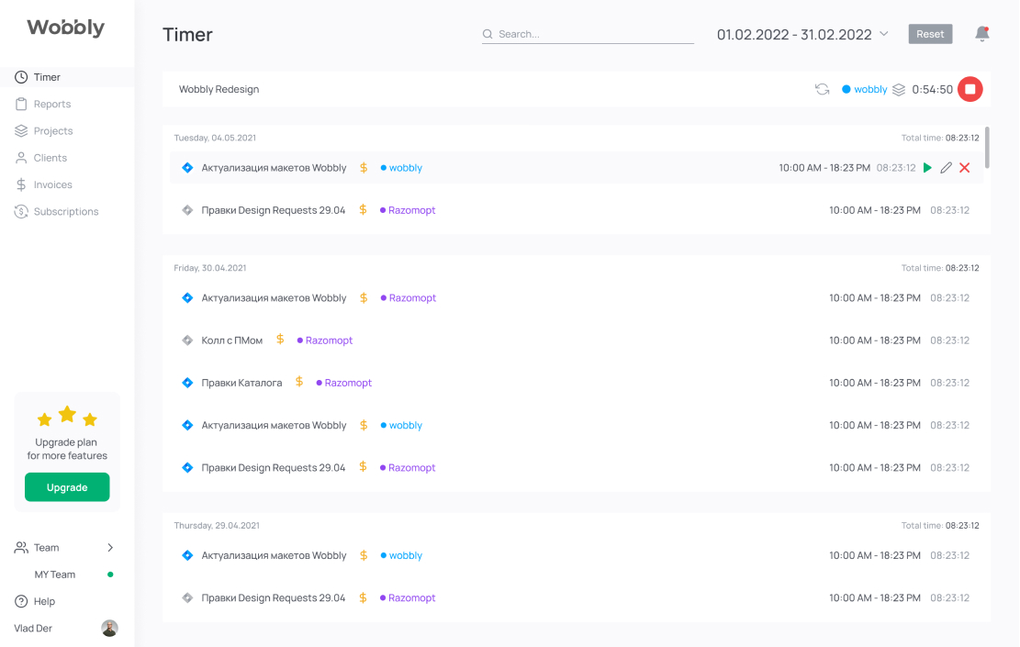Expand the Team chevron arrow
Viewport: 1020px width, 647px height.
tap(110, 548)
